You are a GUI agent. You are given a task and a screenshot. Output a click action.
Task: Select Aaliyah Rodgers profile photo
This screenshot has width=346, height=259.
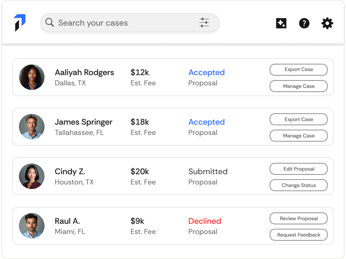coord(32,77)
